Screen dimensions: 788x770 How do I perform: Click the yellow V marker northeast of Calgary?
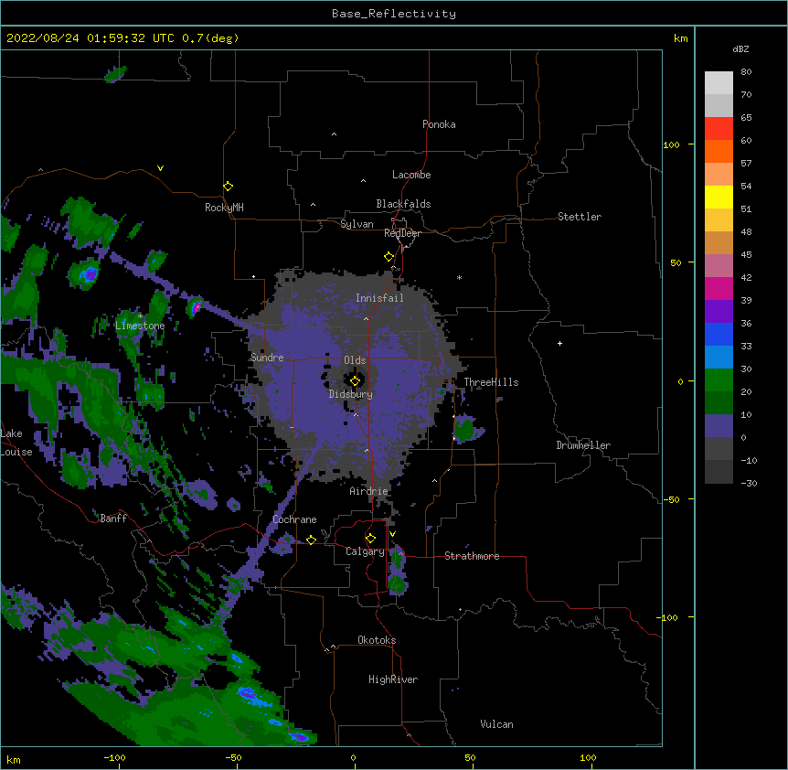point(392,534)
